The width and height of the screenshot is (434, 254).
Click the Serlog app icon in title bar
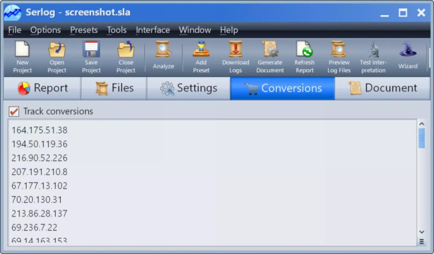tap(13, 13)
